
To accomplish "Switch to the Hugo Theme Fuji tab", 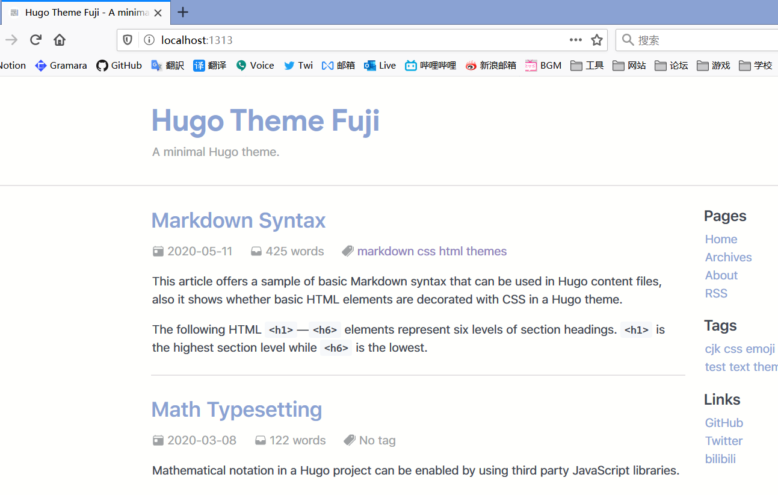I will pos(84,12).
